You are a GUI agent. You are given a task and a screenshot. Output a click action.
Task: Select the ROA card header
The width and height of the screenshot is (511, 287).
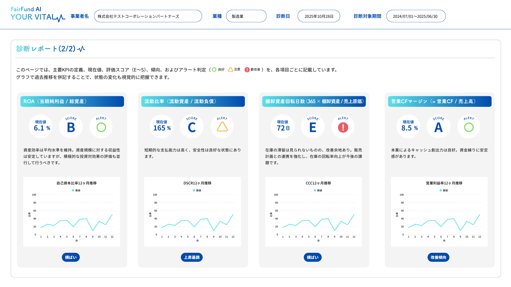point(72,101)
